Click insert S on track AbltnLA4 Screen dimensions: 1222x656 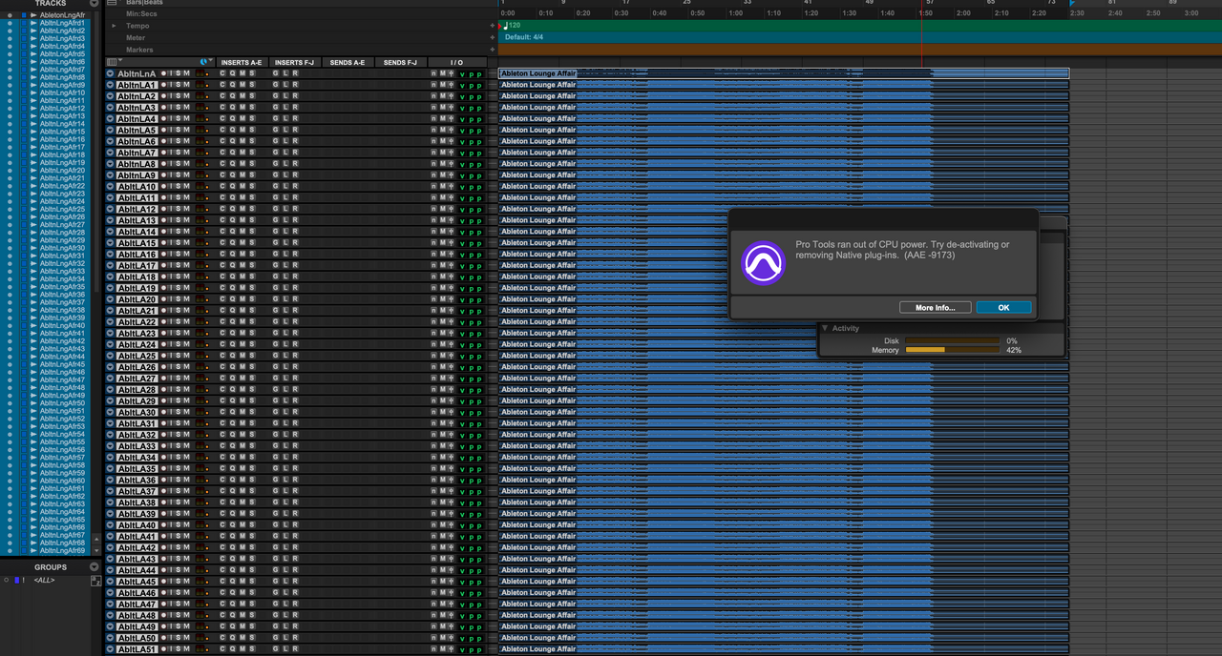252,119
